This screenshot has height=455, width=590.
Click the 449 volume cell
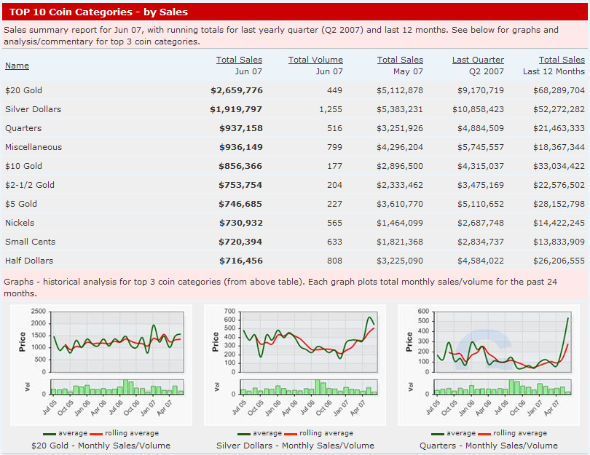(334, 90)
